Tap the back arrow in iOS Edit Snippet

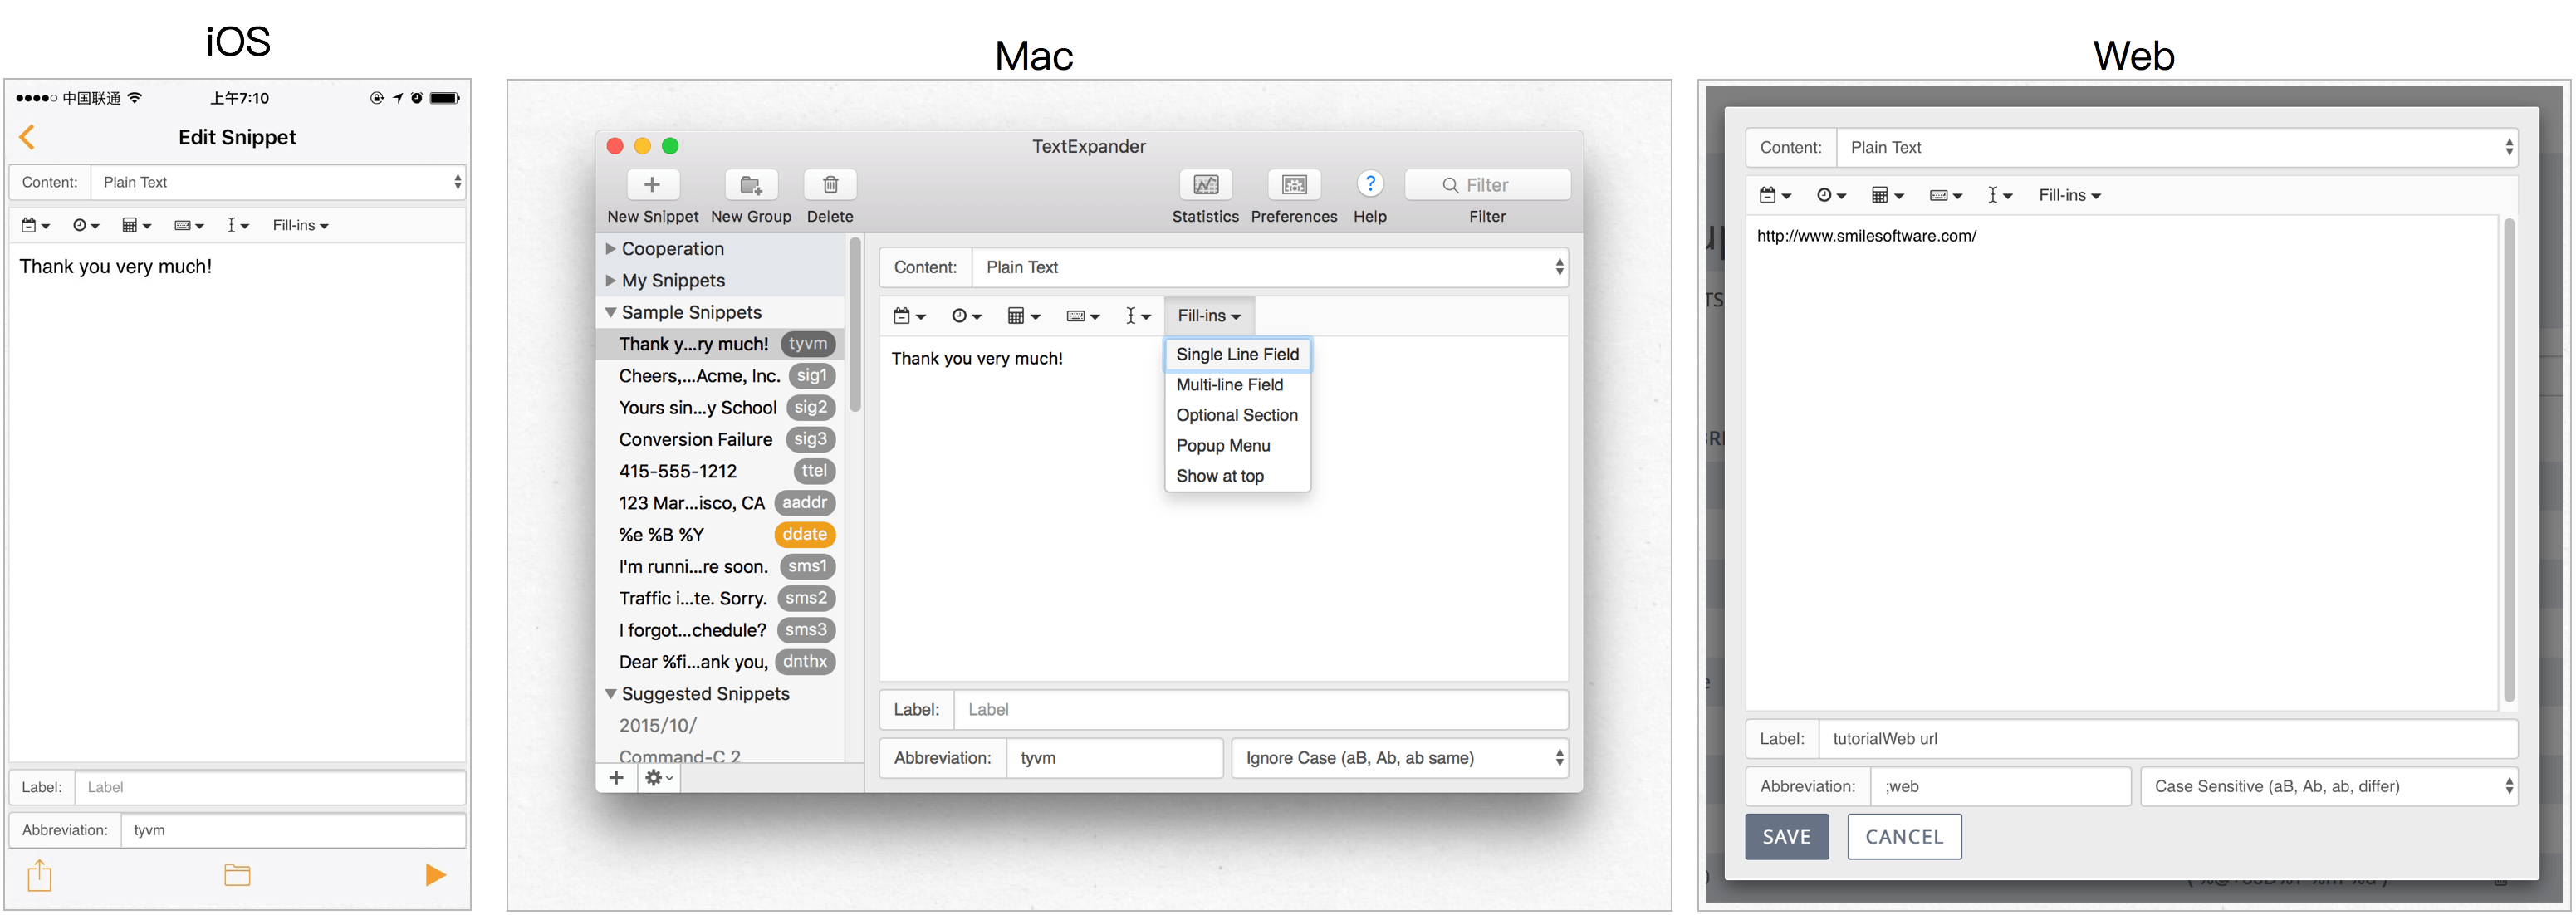[x=27, y=137]
